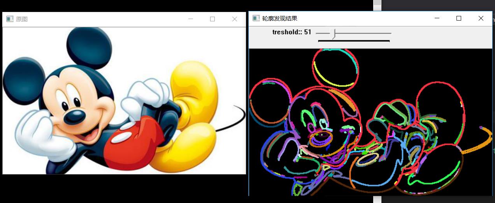Maximize the 原图 window
The width and height of the screenshot is (495, 203).
212,19
